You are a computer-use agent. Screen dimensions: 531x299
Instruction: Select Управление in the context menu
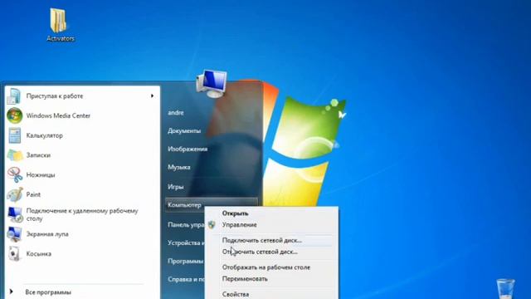[239, 225]
